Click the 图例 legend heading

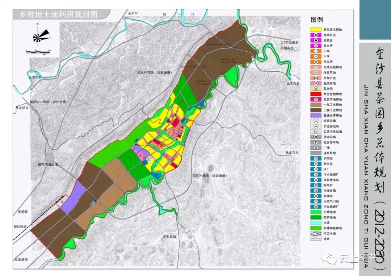316,20
